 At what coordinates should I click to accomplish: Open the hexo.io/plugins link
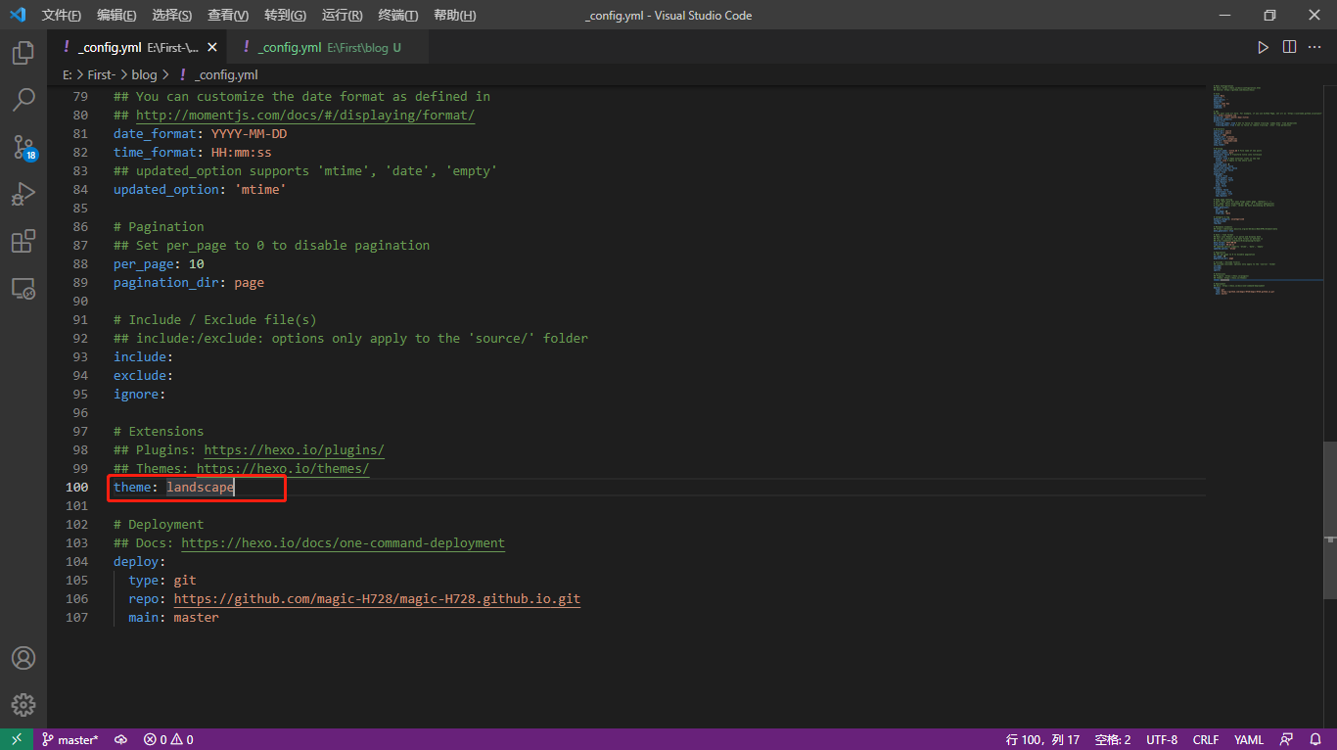click(294, 450)
